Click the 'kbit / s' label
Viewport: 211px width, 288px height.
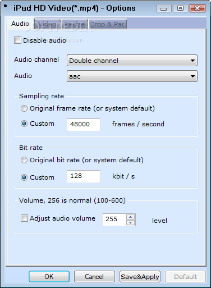point(123,176)
